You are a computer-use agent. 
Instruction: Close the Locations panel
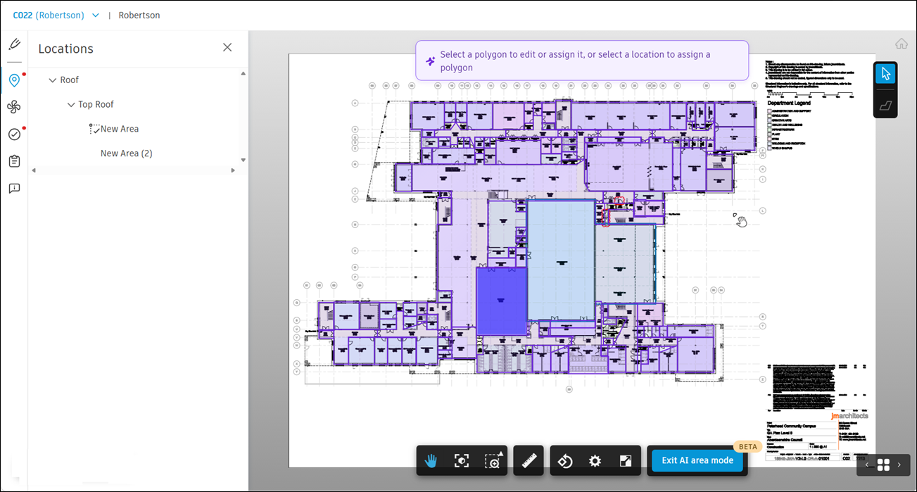(x=227, y=47)
